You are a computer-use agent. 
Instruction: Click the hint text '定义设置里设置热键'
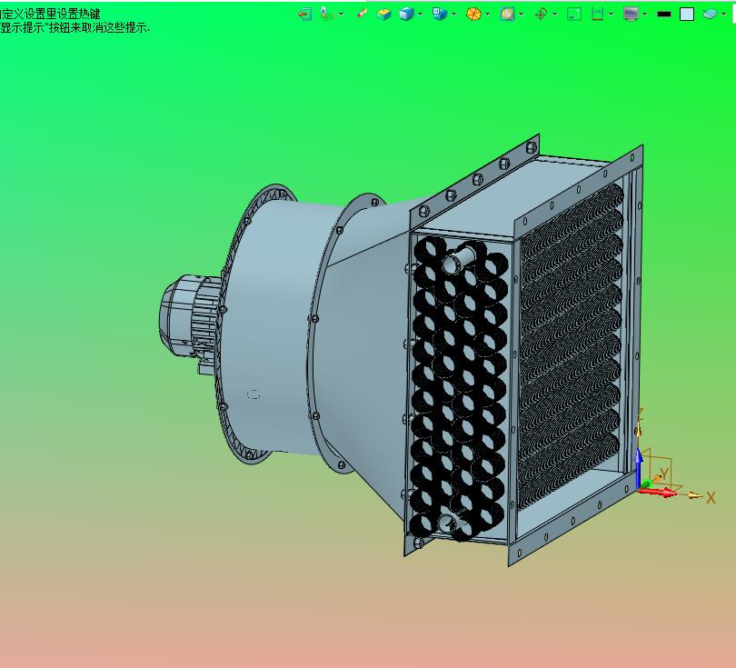51,14
